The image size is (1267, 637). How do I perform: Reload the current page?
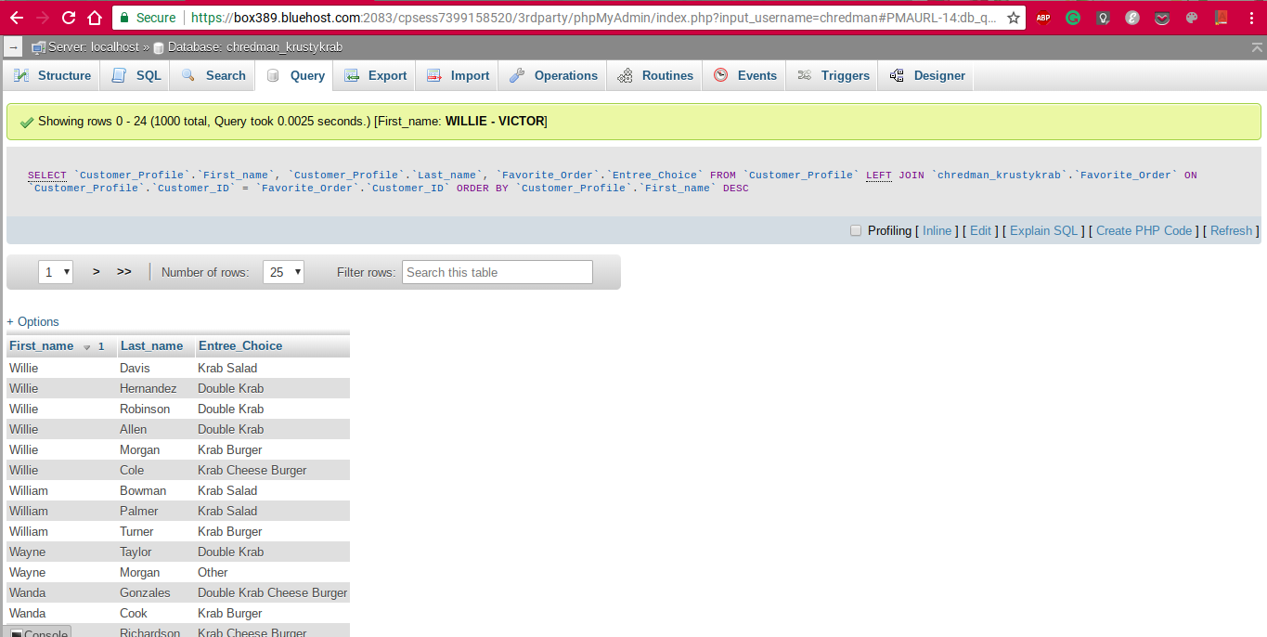69,18
